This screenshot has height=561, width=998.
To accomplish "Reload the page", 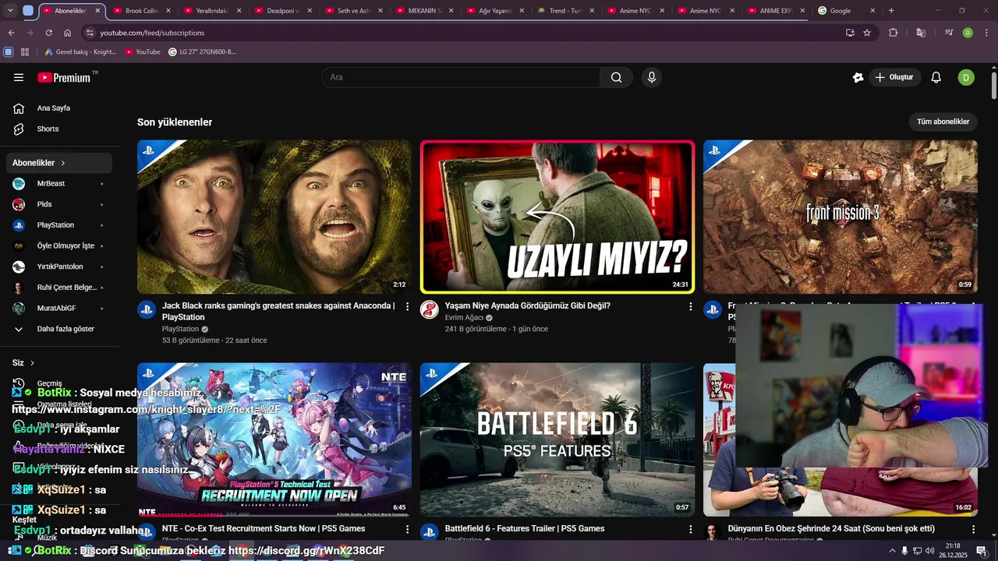I will [48, 33].
